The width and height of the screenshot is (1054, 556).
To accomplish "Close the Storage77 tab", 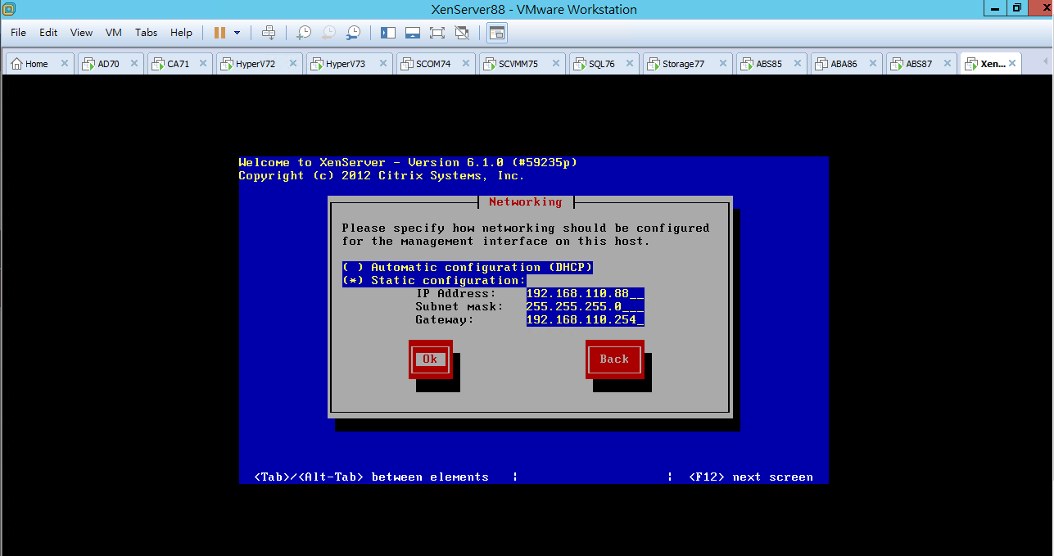I will 725,64.
